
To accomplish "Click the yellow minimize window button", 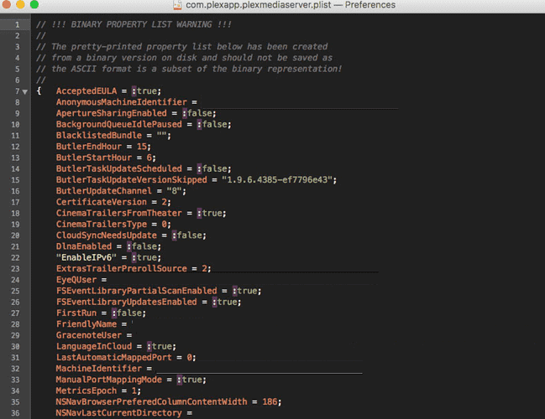I will pos(20,4).
